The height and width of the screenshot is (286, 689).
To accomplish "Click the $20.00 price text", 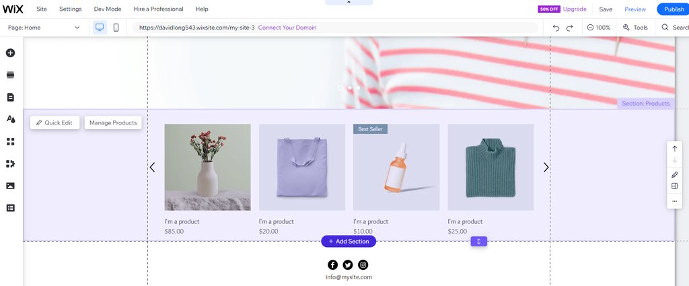I will [x=268, y=231].
